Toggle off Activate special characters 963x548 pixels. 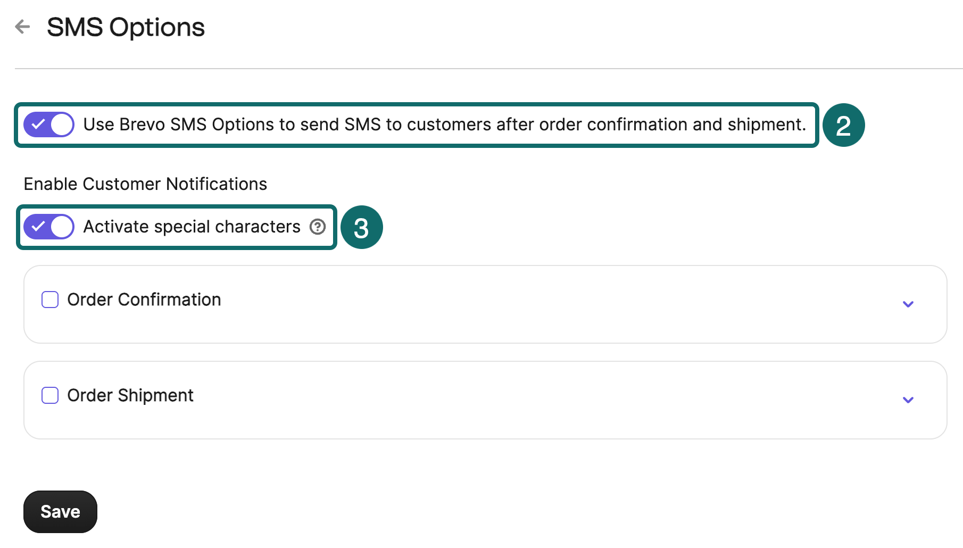pos(48,226)
